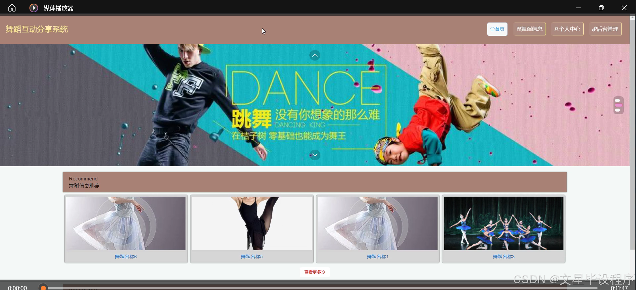Click the 舞蹈名称1 link

[378, 257]
